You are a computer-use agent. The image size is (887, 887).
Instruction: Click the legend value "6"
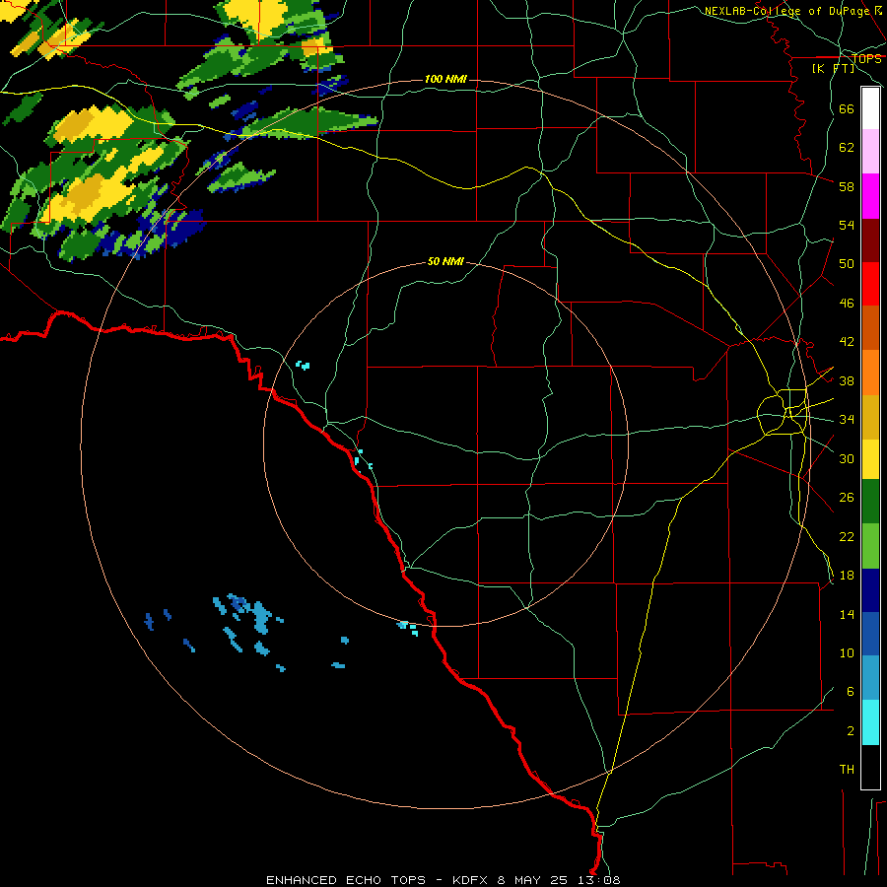tap(851, 692)
